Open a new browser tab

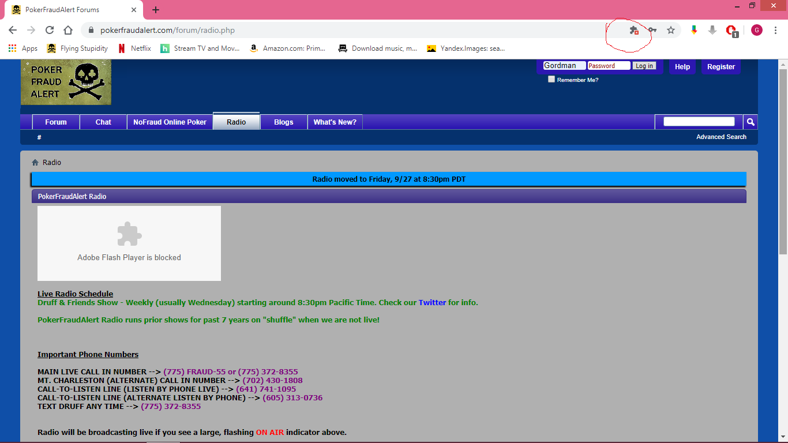156,10
